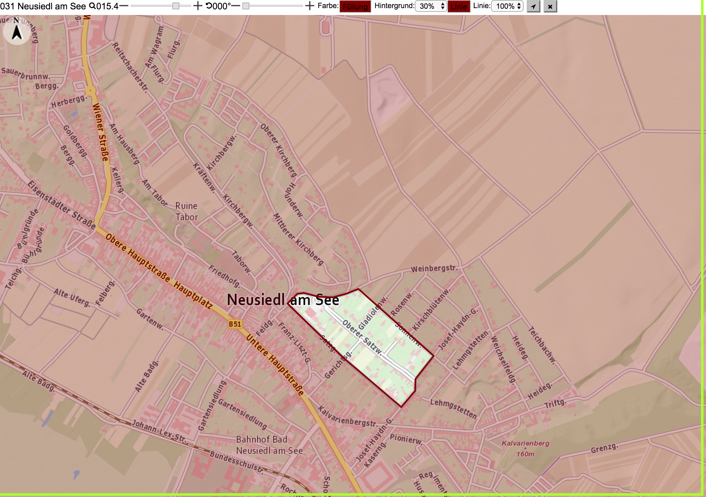Click the Bahnhof Bad Neusiedl am See label

(x=269, y=445)
